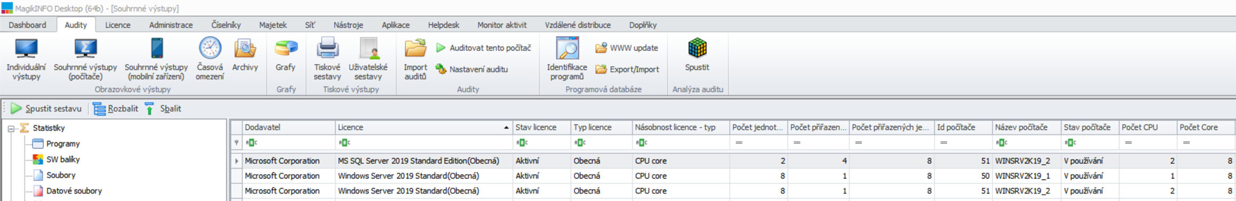
Task: Switch to Helpdesk tab
Action: [444, 25]
